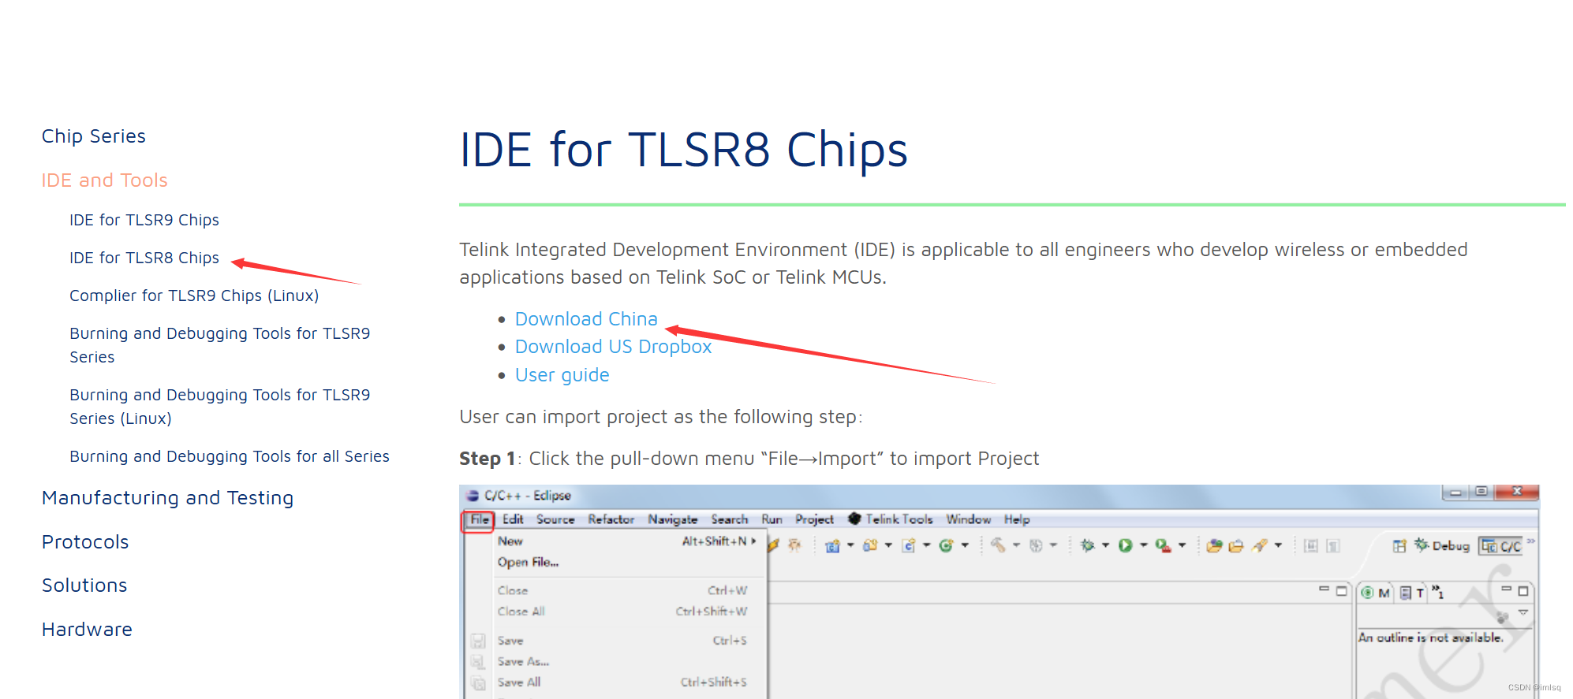Minimize the Eclipse editor area

point(1324,589)
